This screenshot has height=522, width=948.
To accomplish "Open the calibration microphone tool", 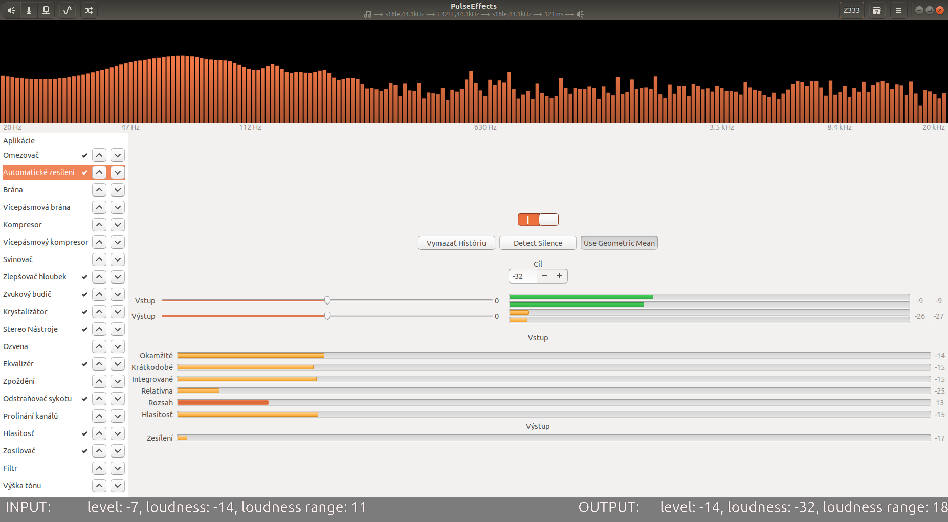I will tap(877, 10).
